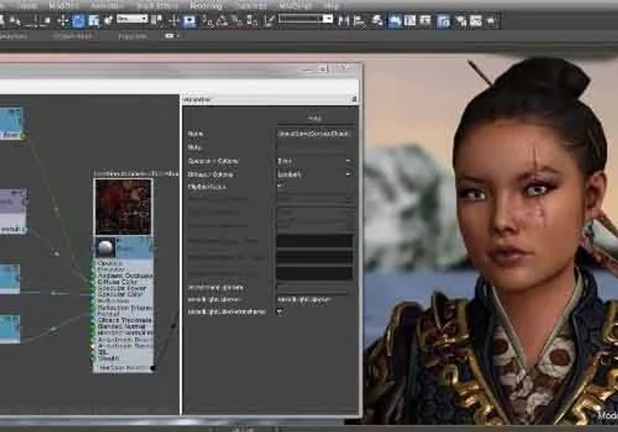This screenshot has width=618, height=432.
Task: Click the Mirror tool icon
Action: [x=344, y=21]
